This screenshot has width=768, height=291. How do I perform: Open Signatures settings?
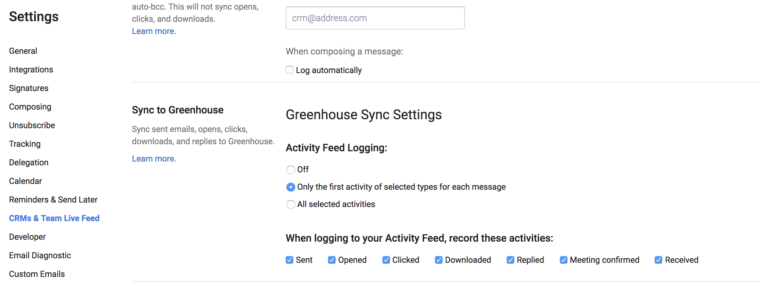point(29,88)
